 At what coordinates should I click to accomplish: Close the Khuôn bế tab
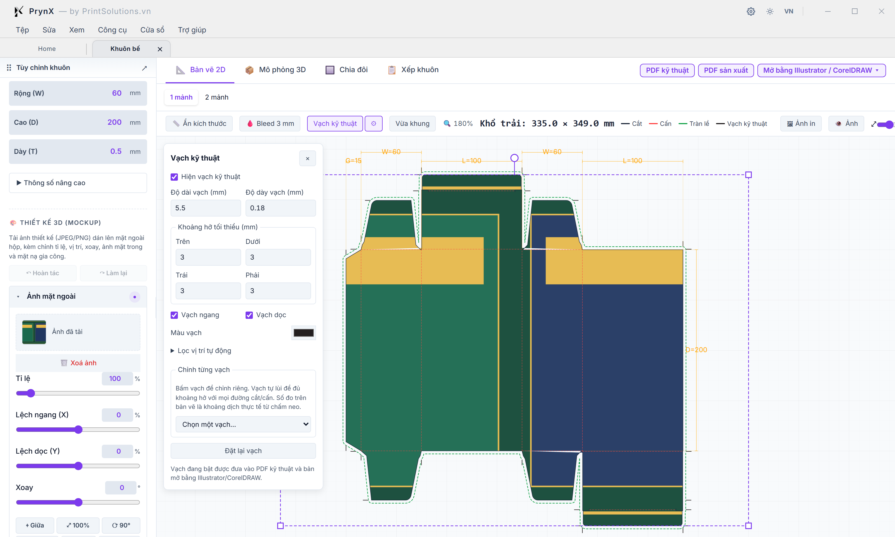[x=160, y=49]
